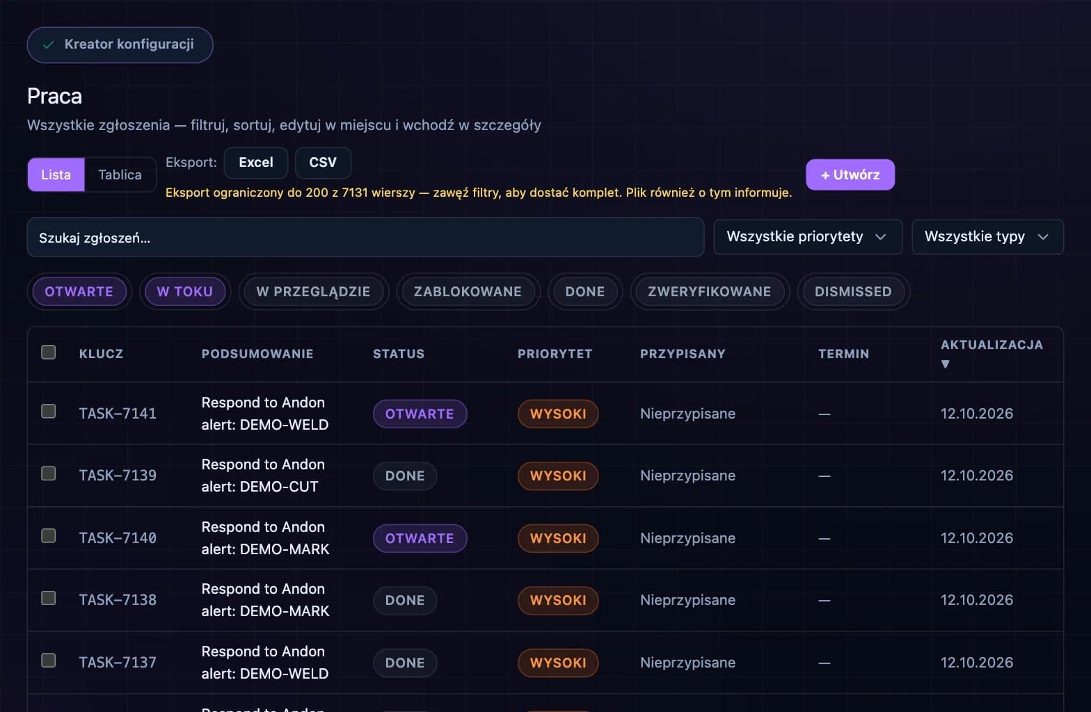Select the checkbox for TASK-7137
This screenshot has height=712, width=1091.
click(x=49, y=660)
